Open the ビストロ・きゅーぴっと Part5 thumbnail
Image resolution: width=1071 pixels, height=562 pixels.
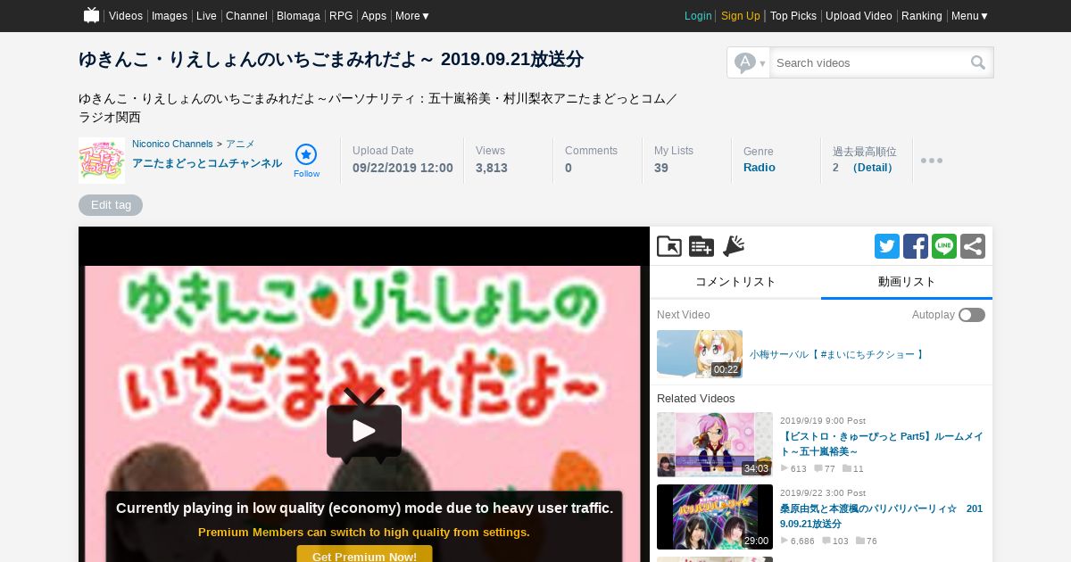(x=715, y=444)
